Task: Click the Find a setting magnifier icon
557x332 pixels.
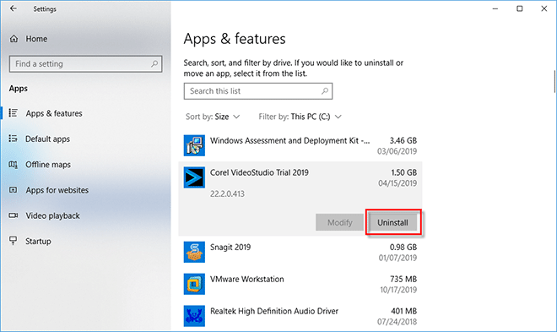Action: [x=154, y=64]
